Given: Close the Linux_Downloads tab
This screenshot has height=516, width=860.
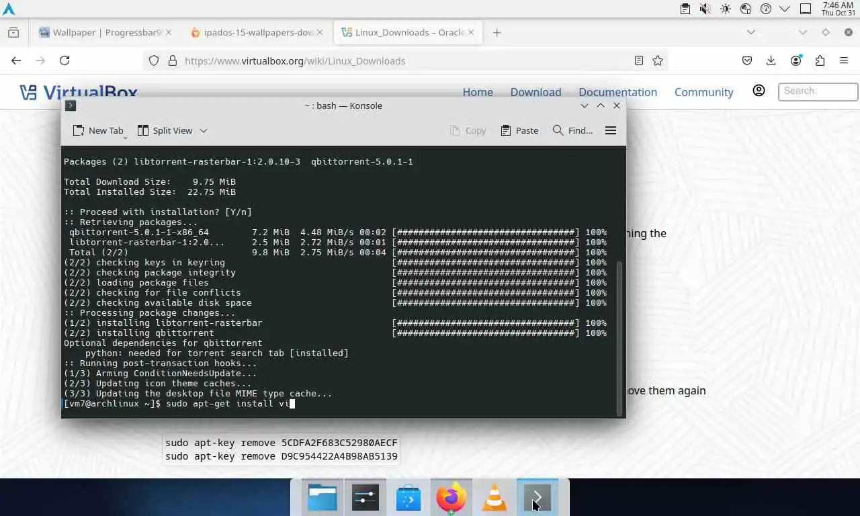Looking at the screenshot, I should point(470,32).
